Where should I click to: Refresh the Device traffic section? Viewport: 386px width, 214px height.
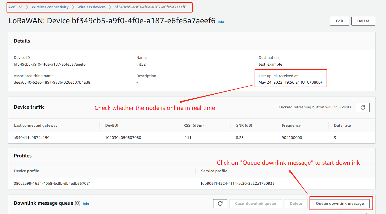[x=362, y=107]
